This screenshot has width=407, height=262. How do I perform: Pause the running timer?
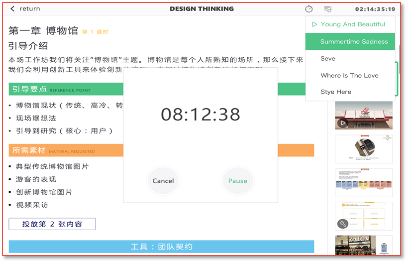point(237,181)
